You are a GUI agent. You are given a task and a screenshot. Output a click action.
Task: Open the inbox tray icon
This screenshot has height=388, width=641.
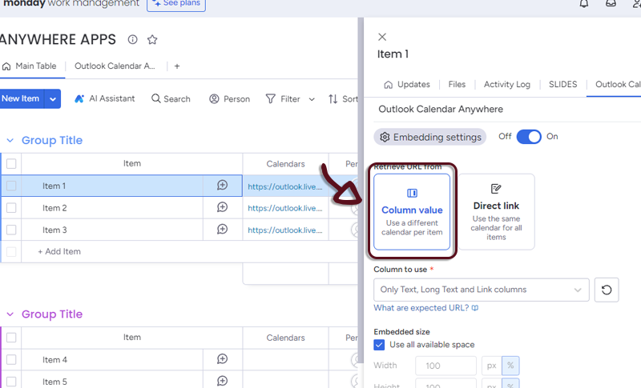coord(611,4)
